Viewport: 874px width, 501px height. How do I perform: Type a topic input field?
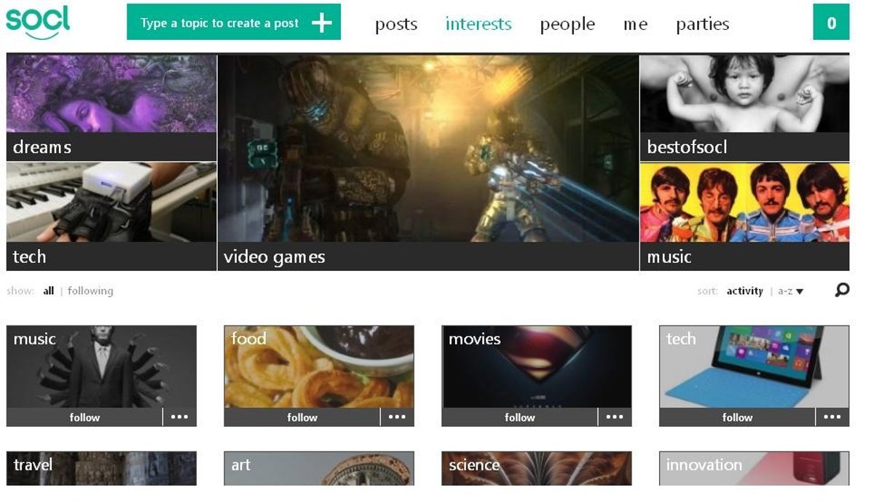pos(219,23)
